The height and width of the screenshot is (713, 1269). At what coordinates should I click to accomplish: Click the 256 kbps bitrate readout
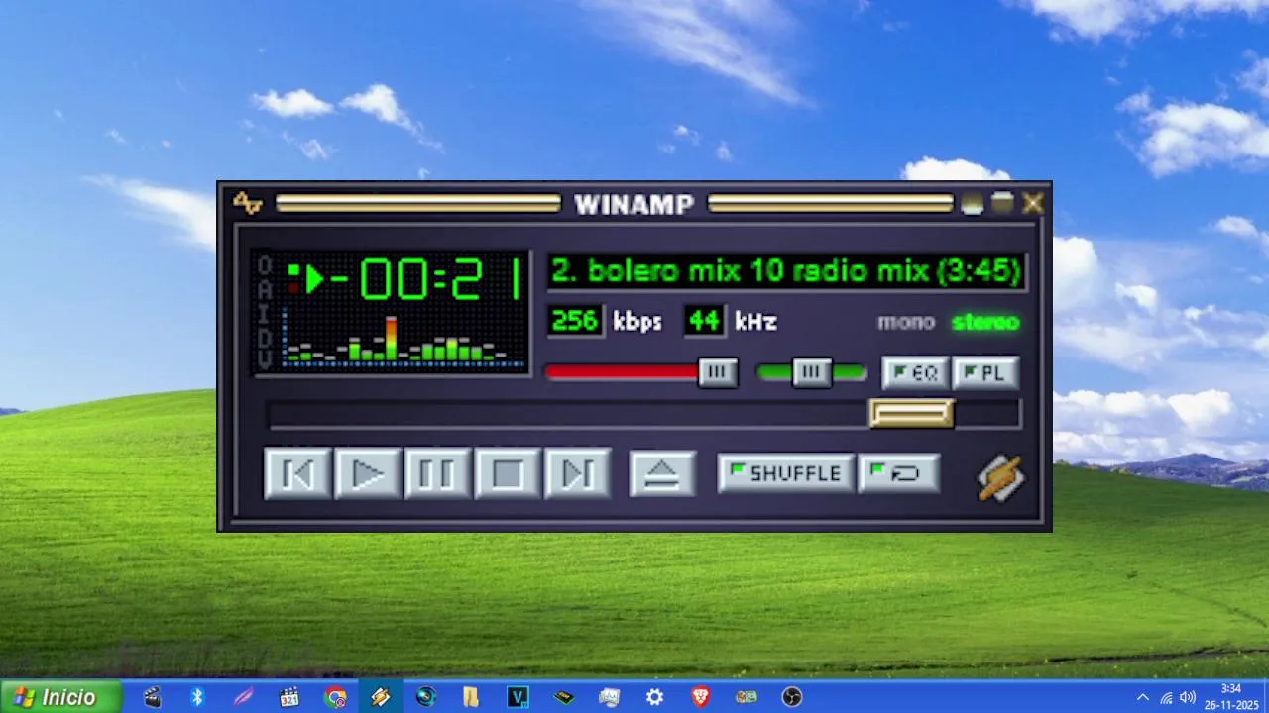(575, 321)
